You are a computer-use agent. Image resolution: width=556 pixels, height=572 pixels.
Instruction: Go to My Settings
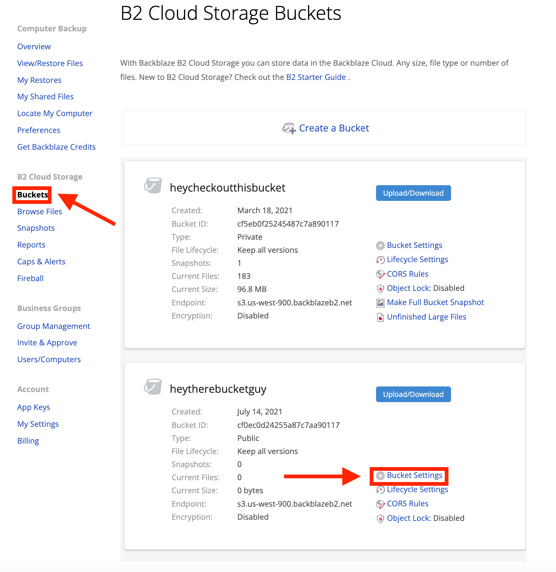point(38,424)
